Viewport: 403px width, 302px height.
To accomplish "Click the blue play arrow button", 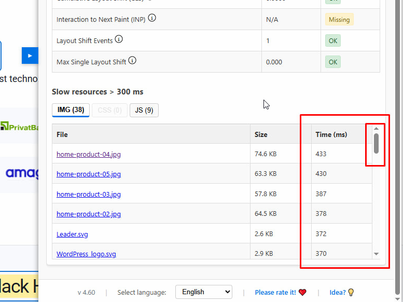I will click(x=30, y=56).
